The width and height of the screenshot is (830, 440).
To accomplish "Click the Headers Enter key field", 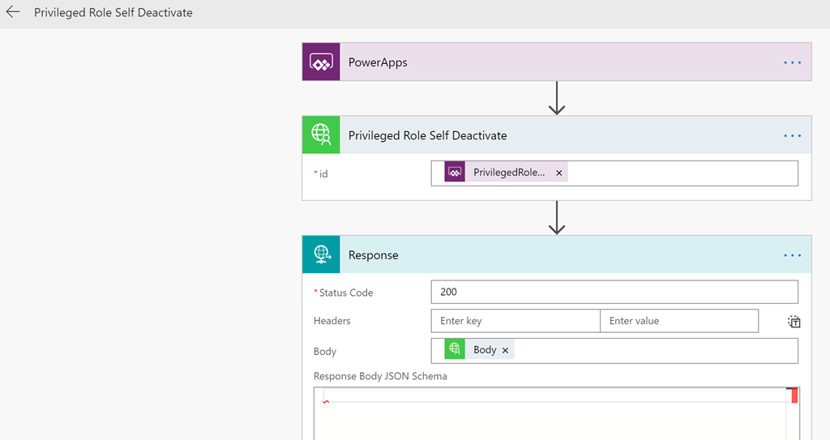I will coord(516,321).
